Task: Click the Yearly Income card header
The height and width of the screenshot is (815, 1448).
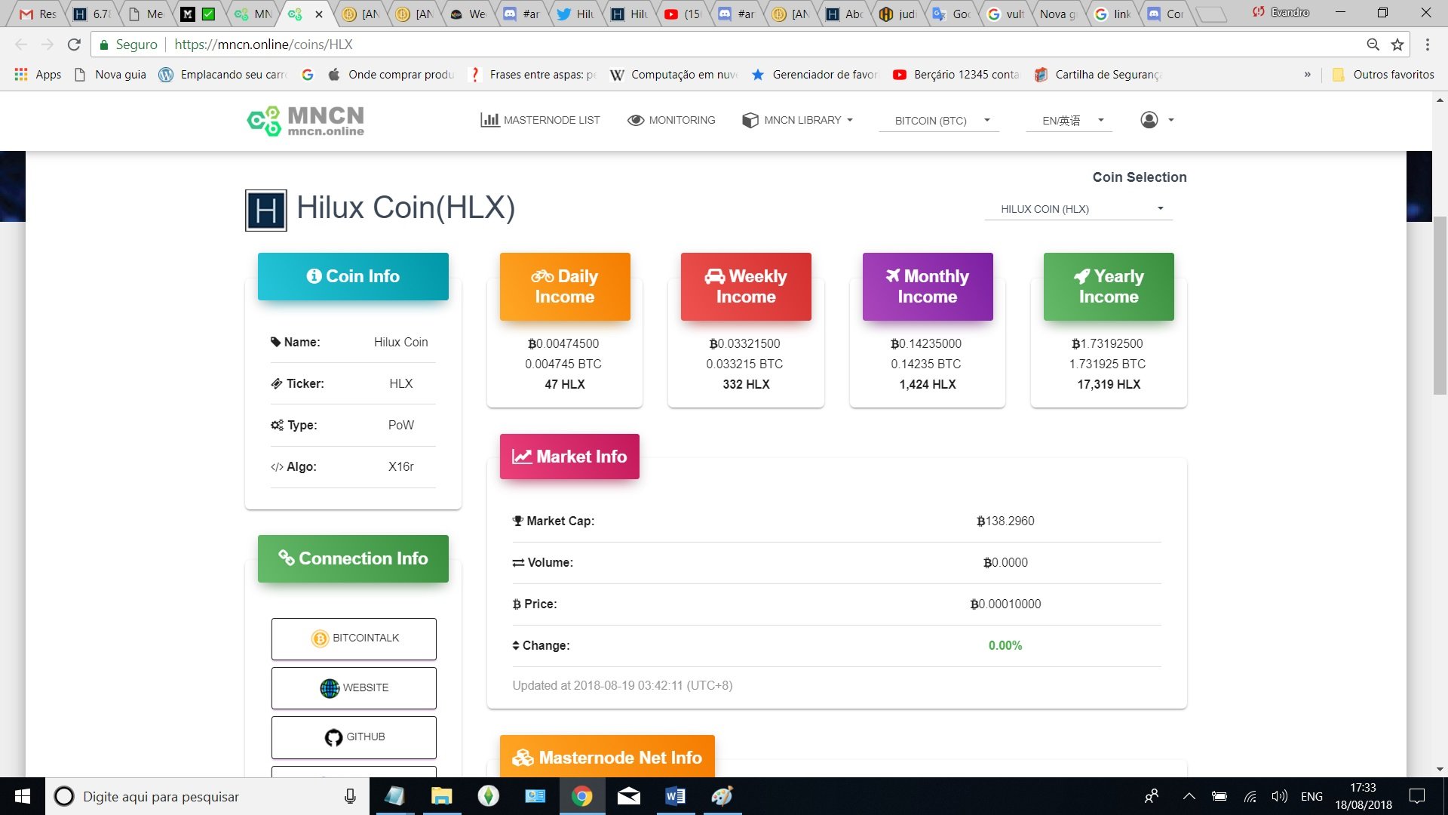Action: point(1109,287)
